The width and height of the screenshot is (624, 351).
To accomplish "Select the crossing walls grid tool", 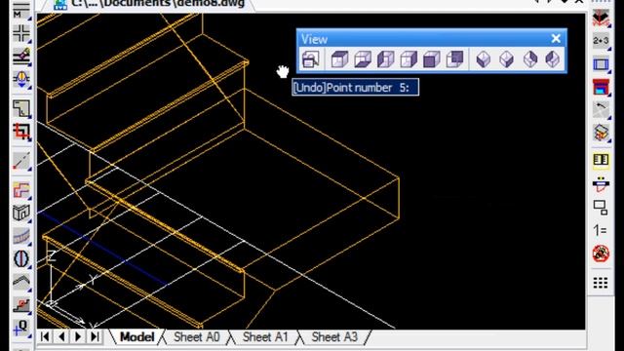I will pyautogui.click(x=21, y=33).
